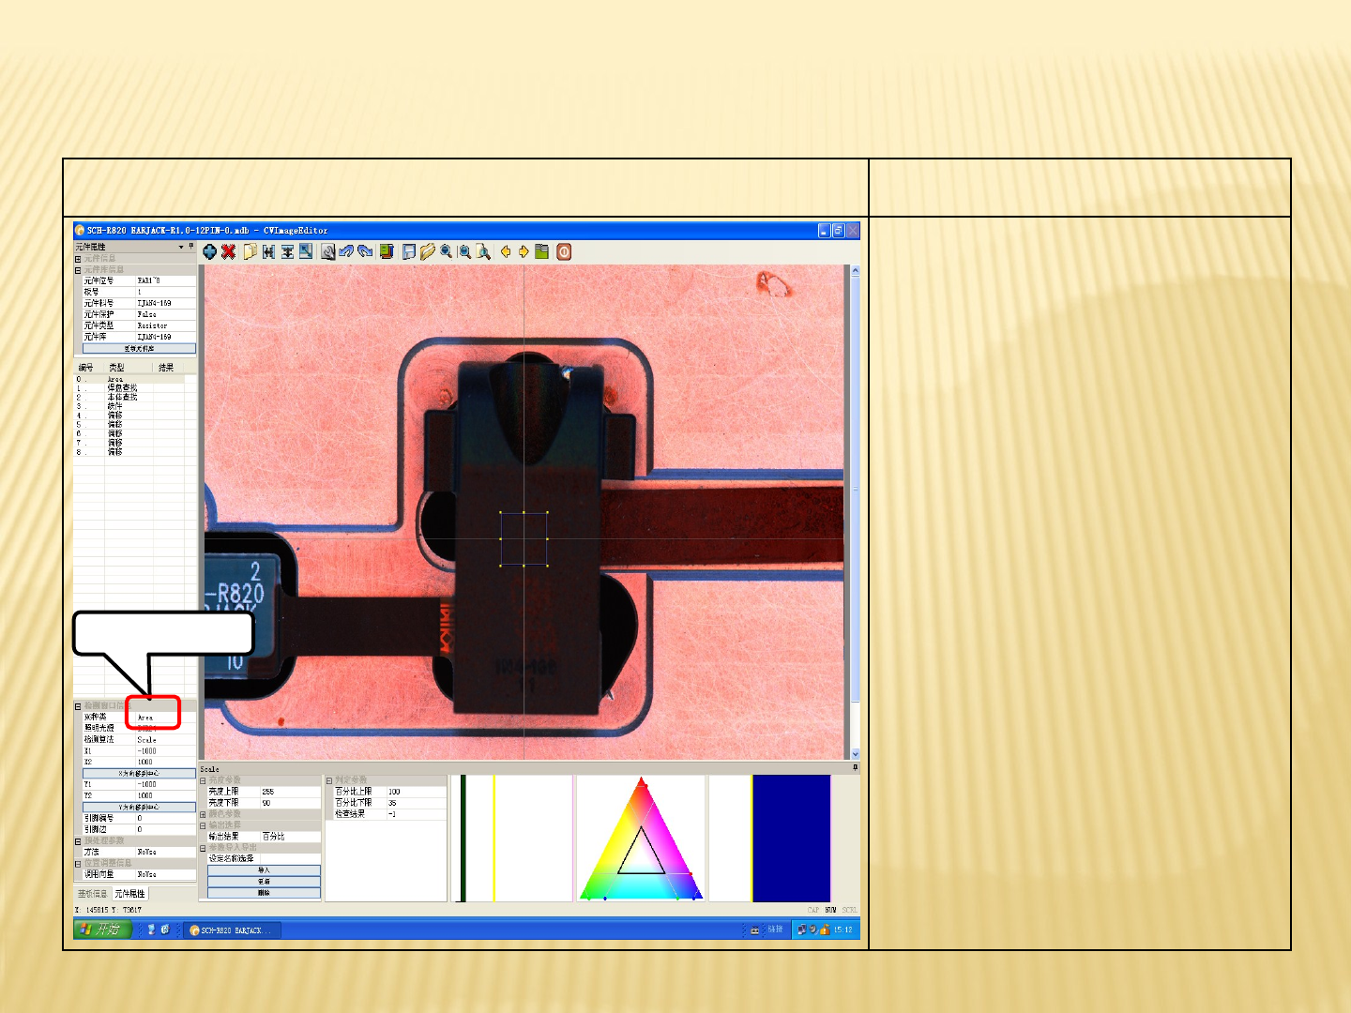1351x1013 pixels.
Task: Collapse the 亮度参数 section
Action: 203,780
